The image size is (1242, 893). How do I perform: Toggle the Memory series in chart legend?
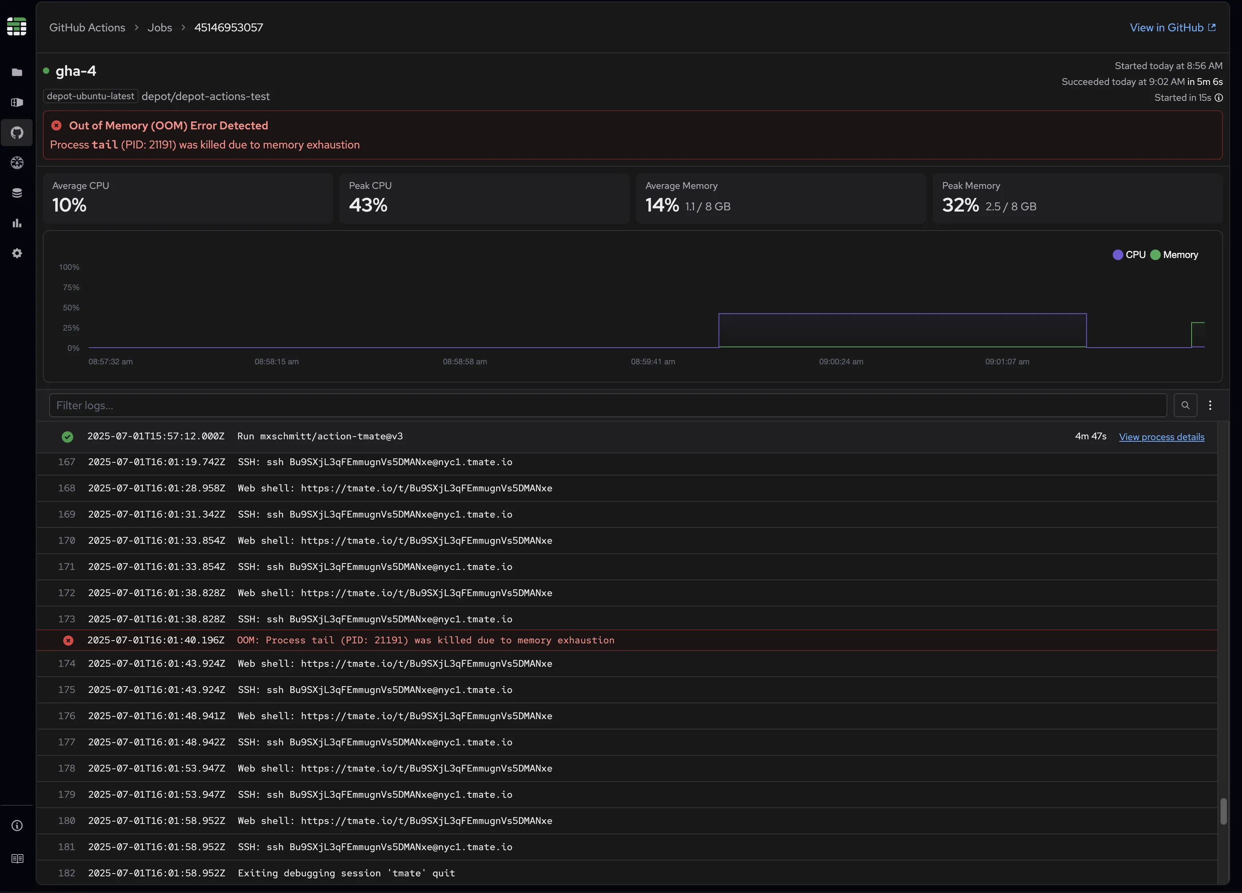click(1174, 254)
